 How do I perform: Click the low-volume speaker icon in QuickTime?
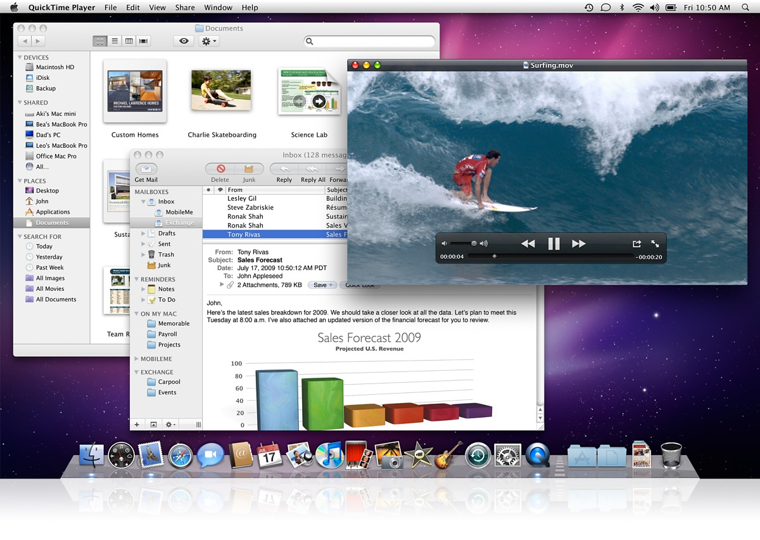[x=444, y=243]
